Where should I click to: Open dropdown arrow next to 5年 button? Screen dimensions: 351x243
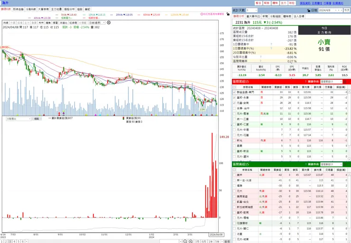point(222,242)
